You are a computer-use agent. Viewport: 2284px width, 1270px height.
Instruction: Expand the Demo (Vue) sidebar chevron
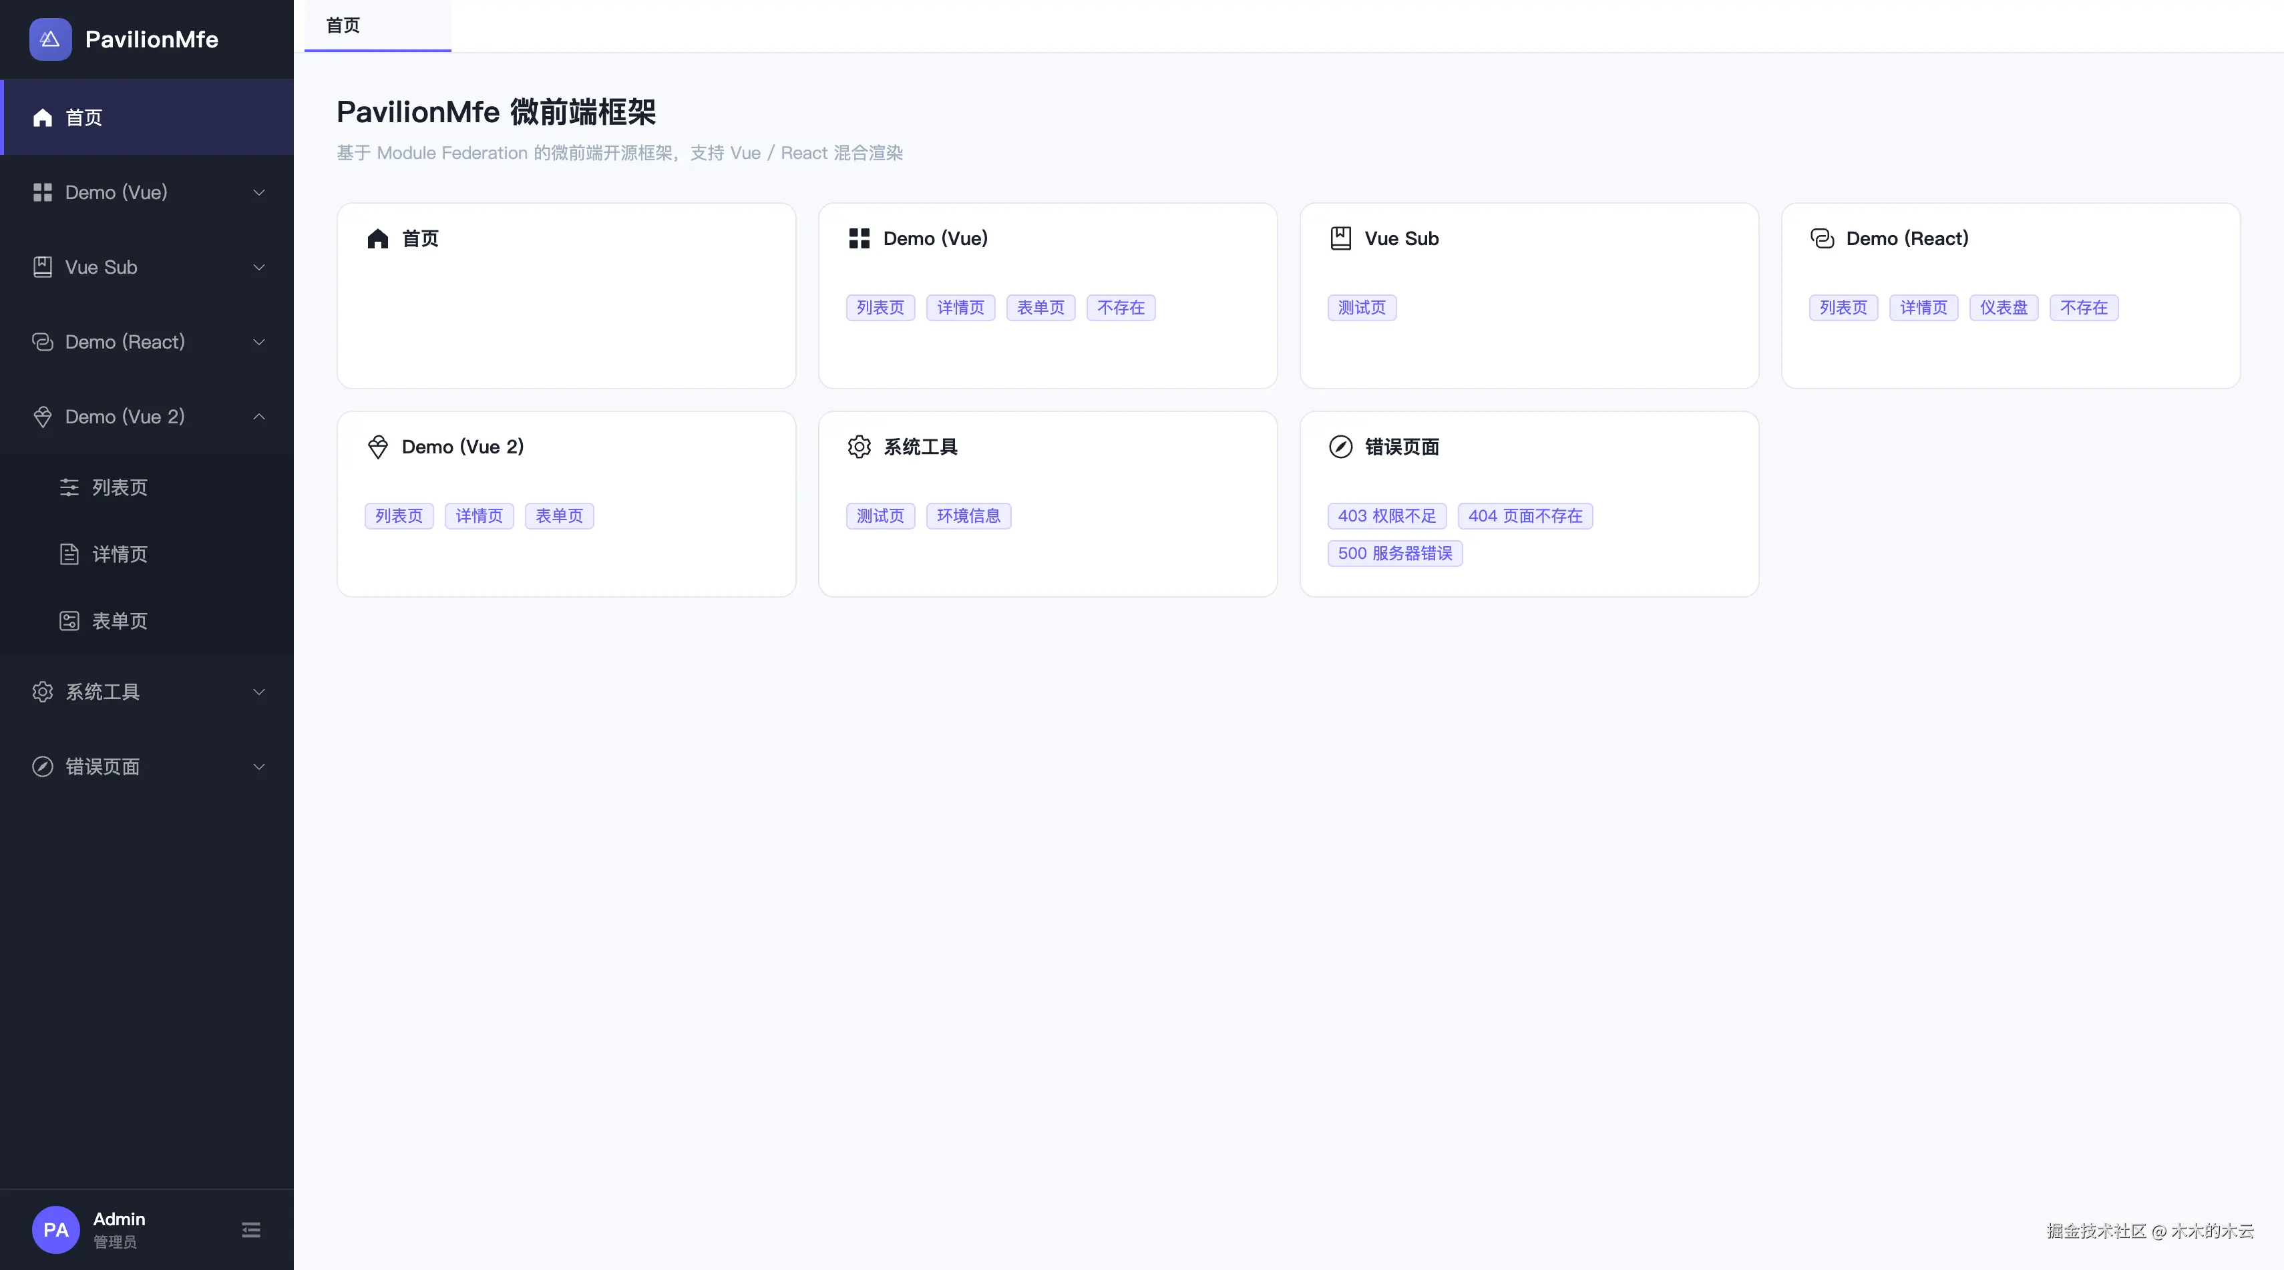pyautogui.click(x=259, y=192)
